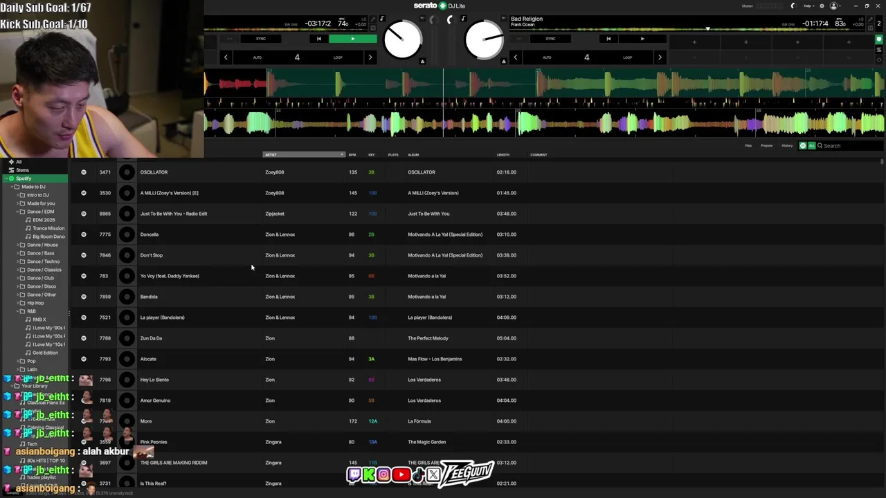886x498 pixels.
Task: Open the Help menu
Action: click(808, 6)
